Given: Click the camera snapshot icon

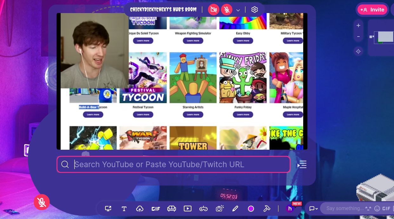Looking at the screenshot, I should point(219,209).
